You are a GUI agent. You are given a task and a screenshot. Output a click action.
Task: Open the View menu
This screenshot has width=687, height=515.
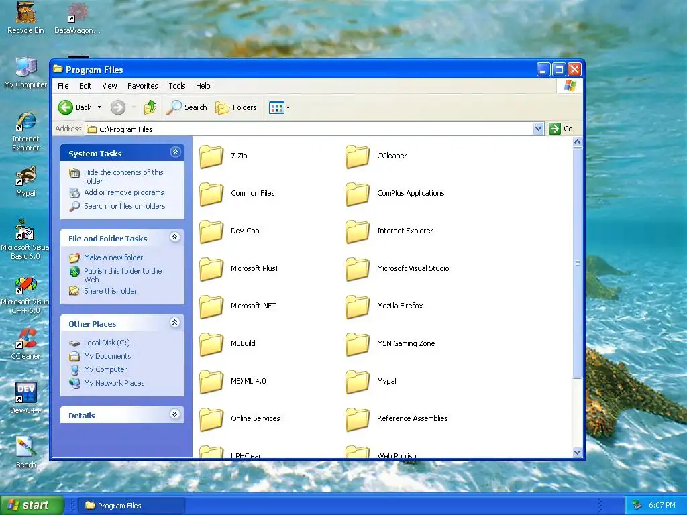click(109, 86)
